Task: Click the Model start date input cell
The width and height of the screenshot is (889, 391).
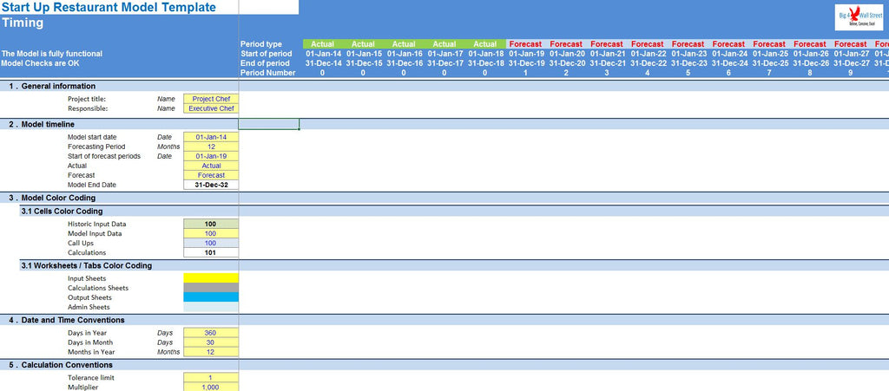Action: click(x=211, y=137)
